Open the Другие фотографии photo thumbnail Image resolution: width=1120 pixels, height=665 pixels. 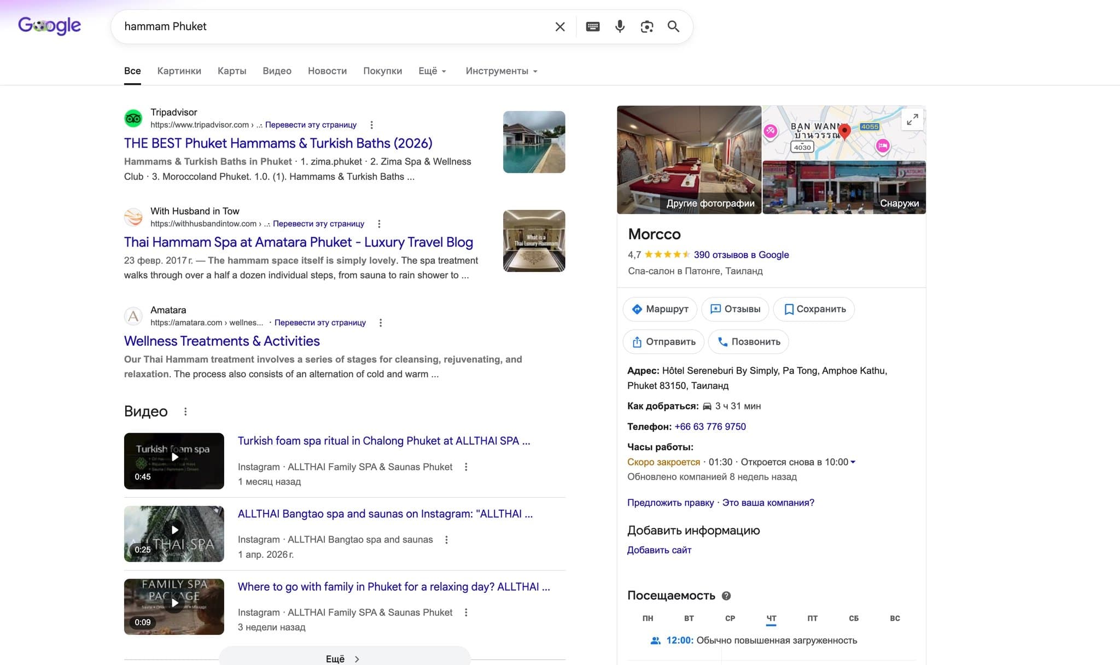(x=689, y=160)
